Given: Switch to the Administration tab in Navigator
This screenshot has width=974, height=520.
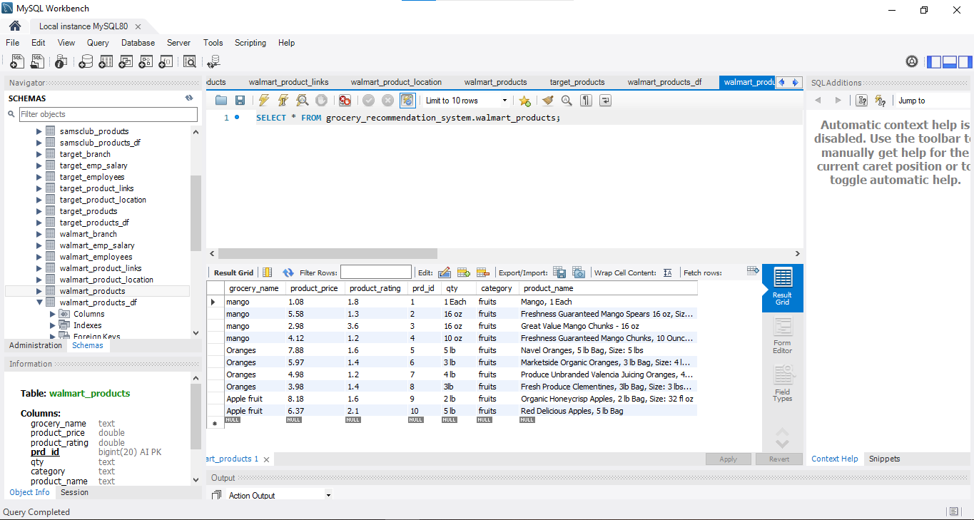Looking at the screenshot, I should coord(34,345).
